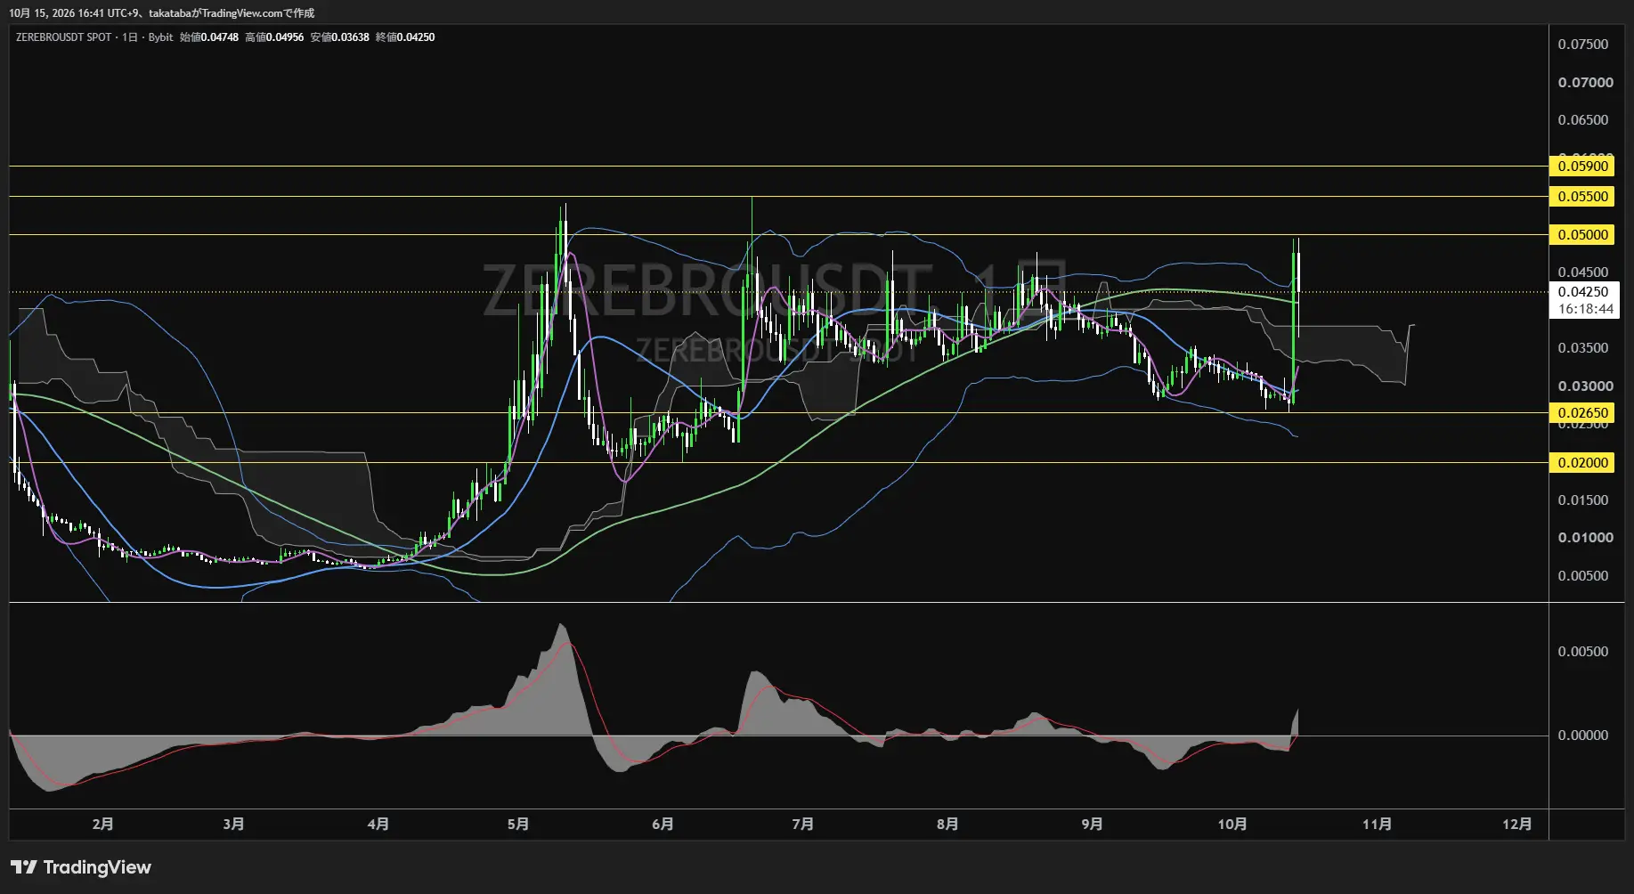Click the 6月 time axis label
The width and height of the screenshot is (1634, 894).
pyautogui.click(x=663, y=825)
